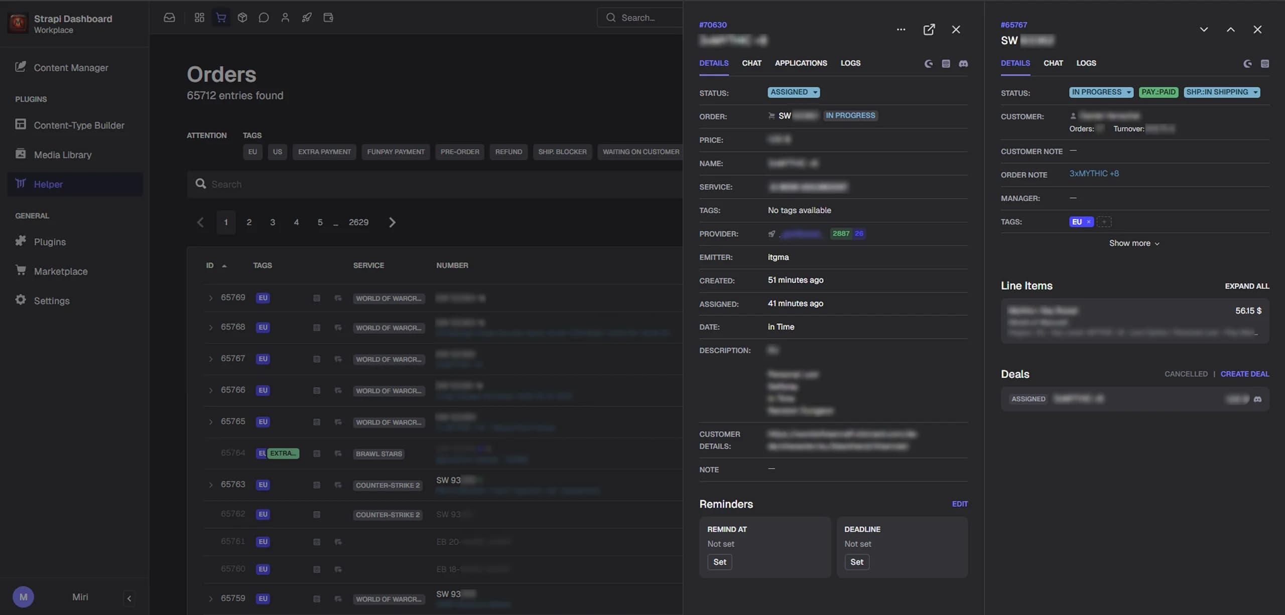This screenshot has width=1285, height=615.
Task: Go to page 3 of orders
Action: 273,222
